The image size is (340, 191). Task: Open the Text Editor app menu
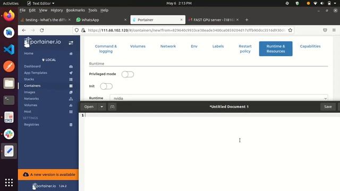(x=41, y=3)
